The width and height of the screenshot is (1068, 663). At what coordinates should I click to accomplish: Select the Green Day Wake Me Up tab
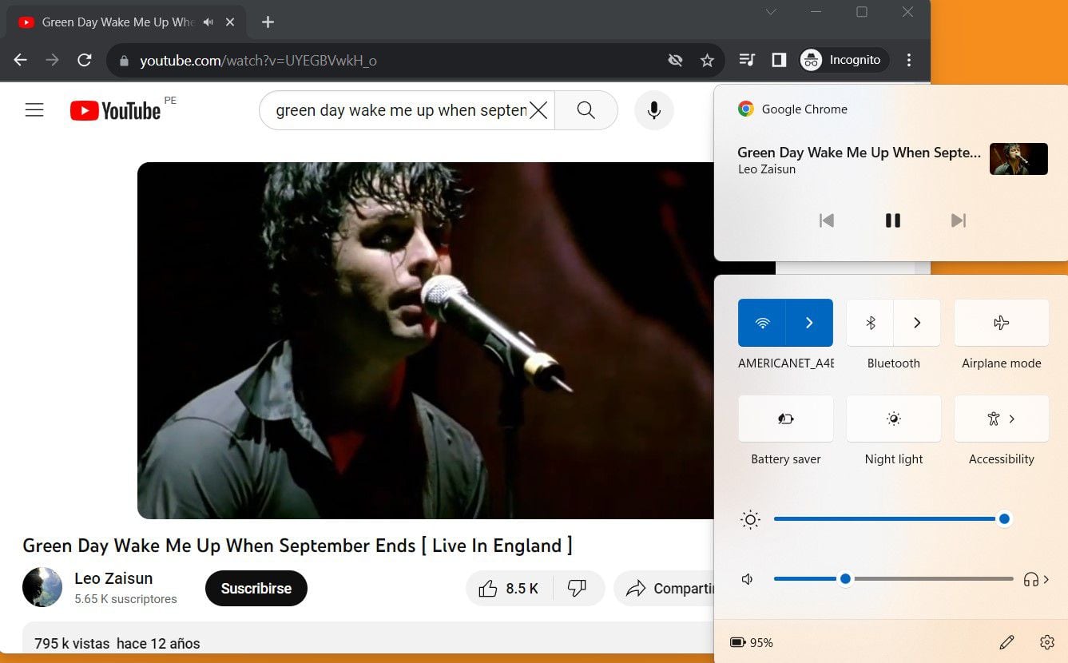(x=126, y=22)
